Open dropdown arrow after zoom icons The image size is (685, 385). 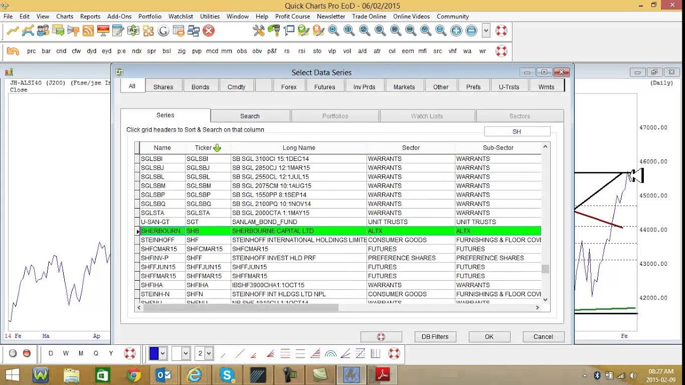point(486,30)
